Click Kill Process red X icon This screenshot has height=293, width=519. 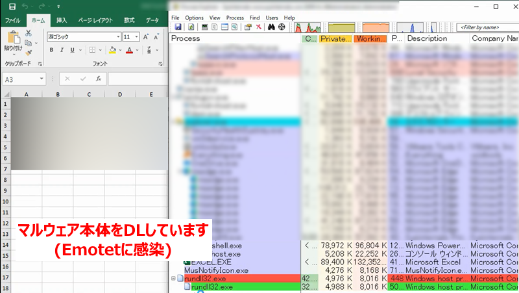pyautogui.click(x=258, y=27)
